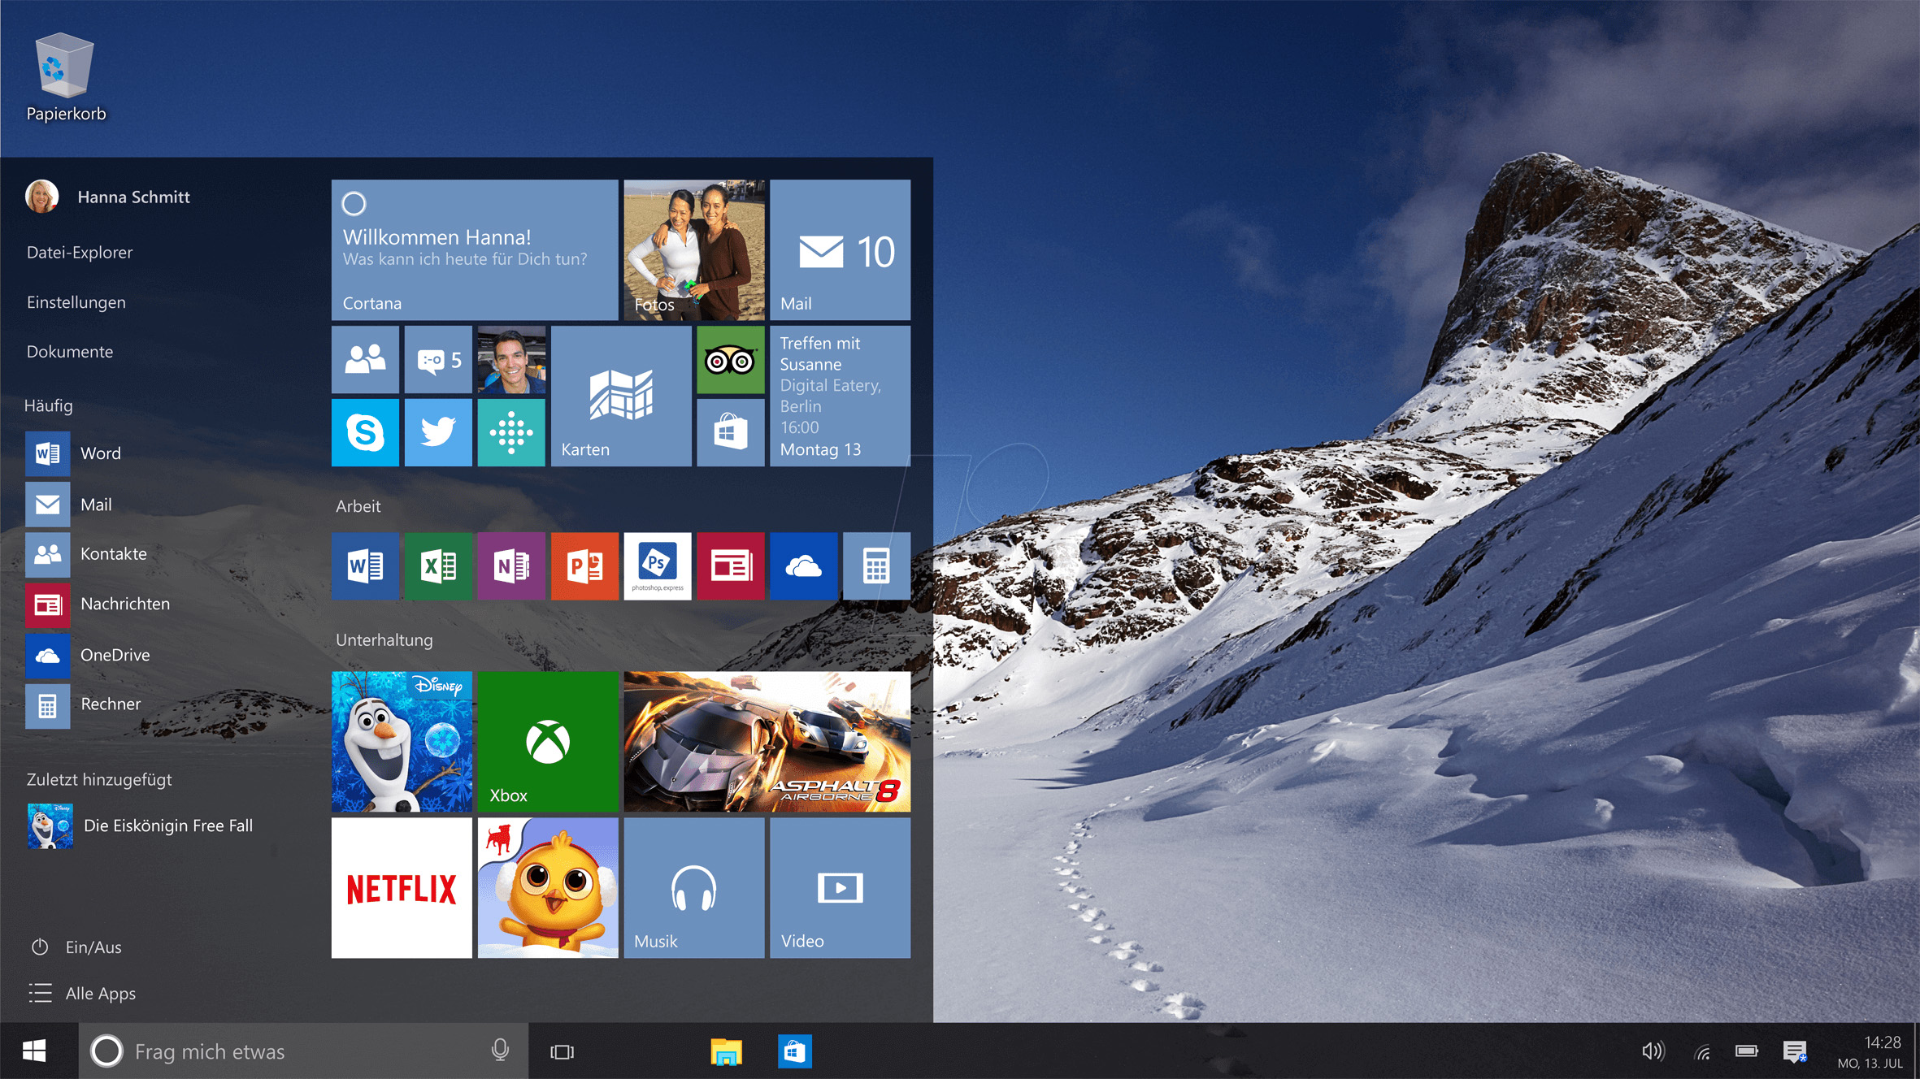Launch the Excel tile in Arbeit group

click(x=438, y=566)
